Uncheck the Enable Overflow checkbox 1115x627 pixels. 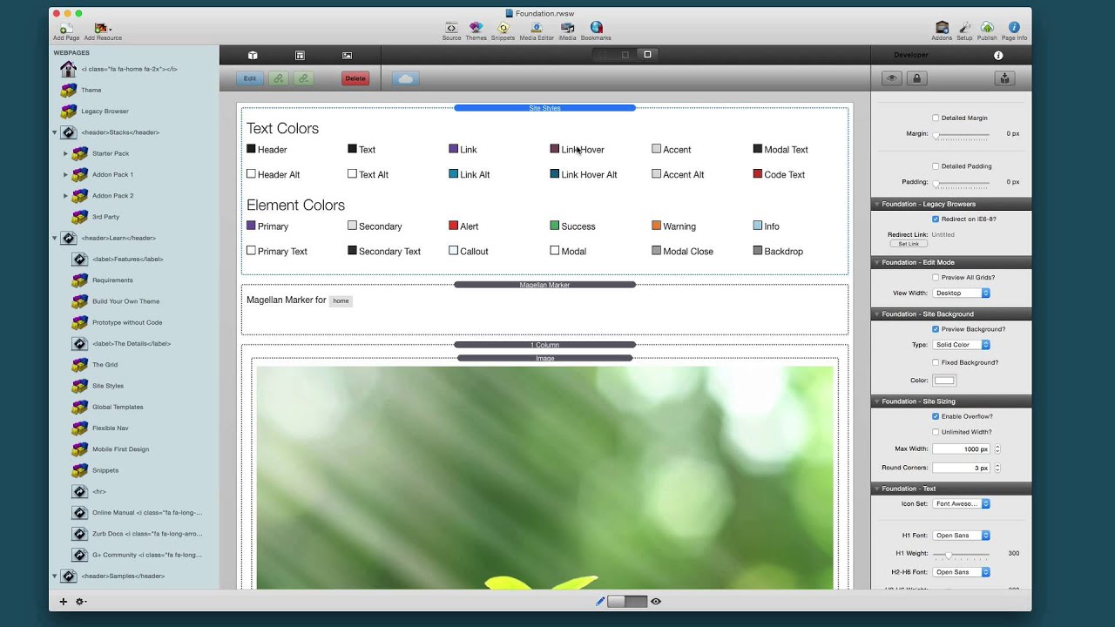point(936,416)
